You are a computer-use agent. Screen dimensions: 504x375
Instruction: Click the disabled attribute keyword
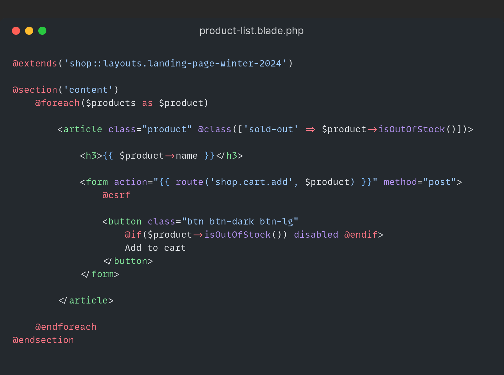click(316, 235)
